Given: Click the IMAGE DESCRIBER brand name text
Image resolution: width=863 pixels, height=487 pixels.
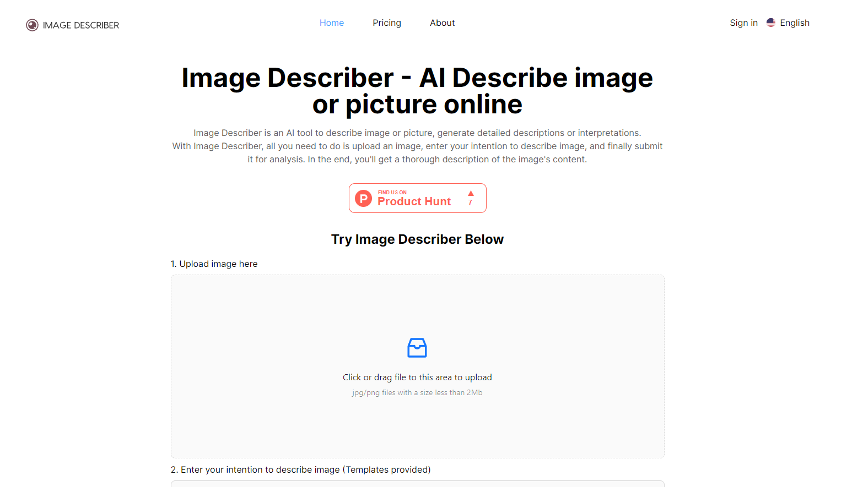Looking at the screenshot, I should [81, 25].
